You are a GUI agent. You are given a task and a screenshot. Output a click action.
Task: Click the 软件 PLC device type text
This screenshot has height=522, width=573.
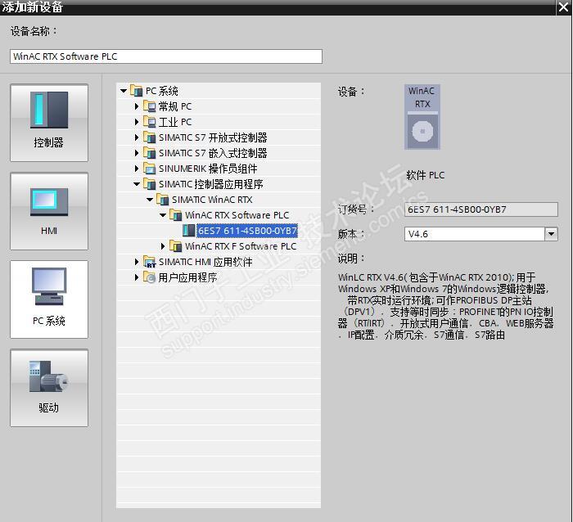point(426,175)
